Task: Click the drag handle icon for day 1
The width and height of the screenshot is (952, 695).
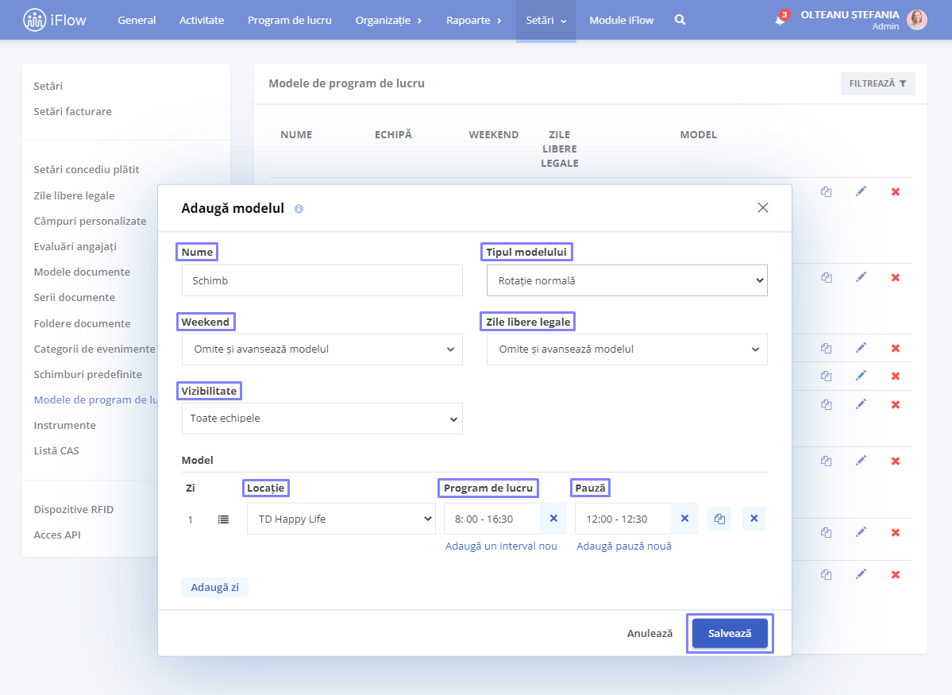Action: tap(223, 519)
